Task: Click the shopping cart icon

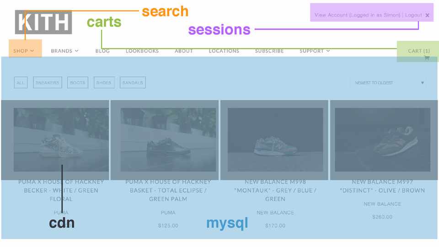Action: [427, 58]
